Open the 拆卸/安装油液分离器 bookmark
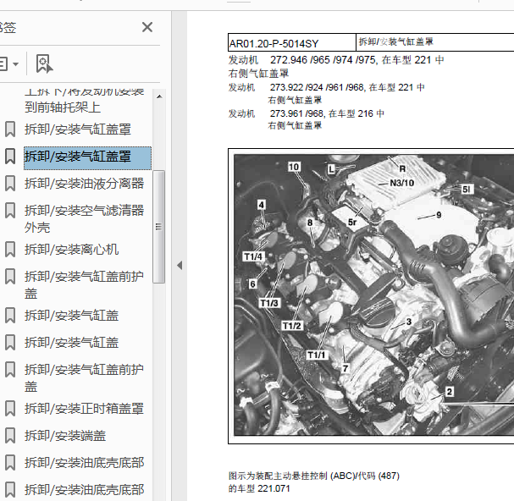The image size is (514, 501). pyautogui.click(x=84, y=184)
